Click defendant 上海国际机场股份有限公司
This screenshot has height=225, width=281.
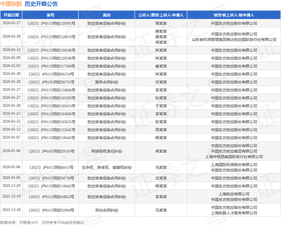234,165
